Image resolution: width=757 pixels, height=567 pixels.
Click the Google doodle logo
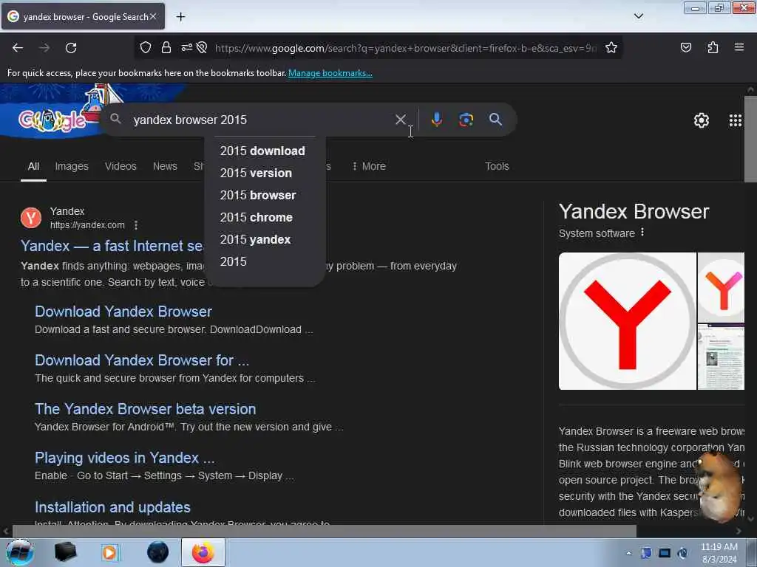coord(52,120)
